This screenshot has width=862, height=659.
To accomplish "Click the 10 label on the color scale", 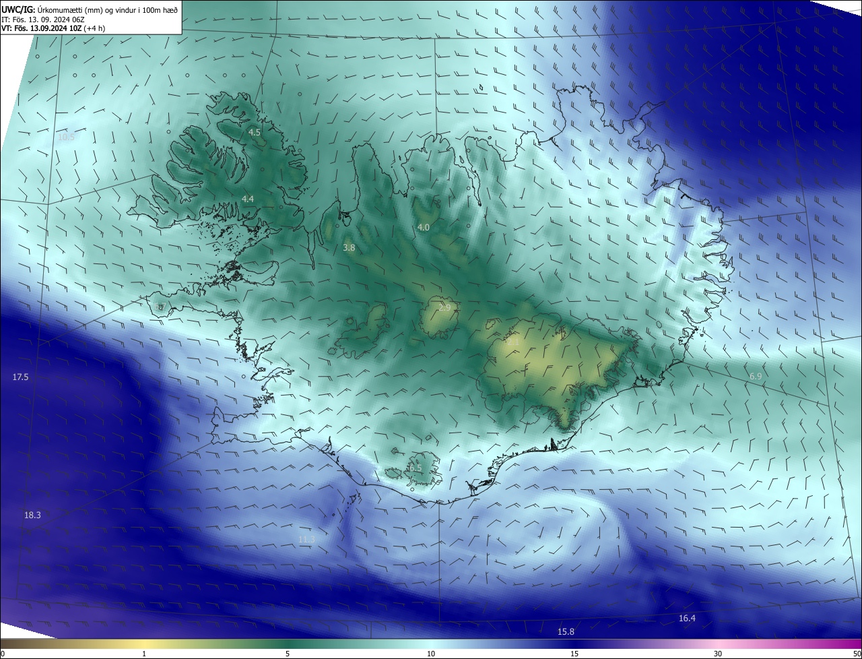I will 431,654.
